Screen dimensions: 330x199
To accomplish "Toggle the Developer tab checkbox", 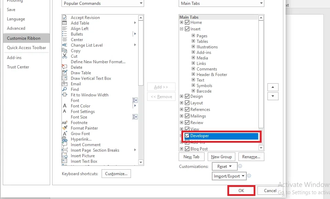I will 187,136.
